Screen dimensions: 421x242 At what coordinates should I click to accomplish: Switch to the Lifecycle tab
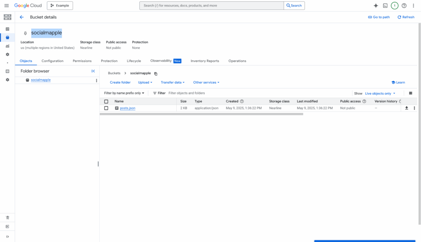pos(134,61)
